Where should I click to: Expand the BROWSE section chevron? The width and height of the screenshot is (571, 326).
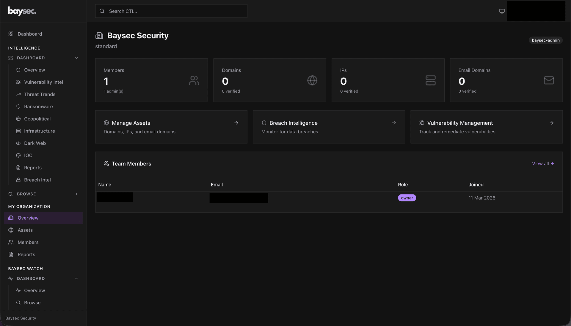[x=76, y=194]
